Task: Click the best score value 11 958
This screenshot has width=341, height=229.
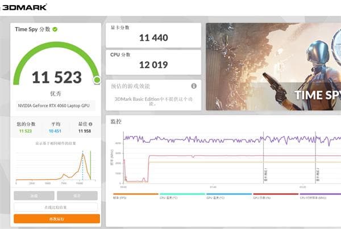Action: click(85, 131)
